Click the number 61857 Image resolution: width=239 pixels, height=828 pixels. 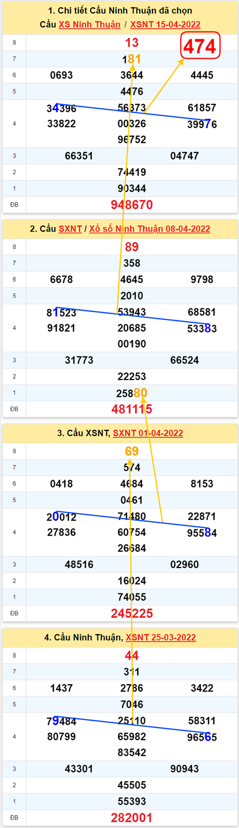coord(202,108)
